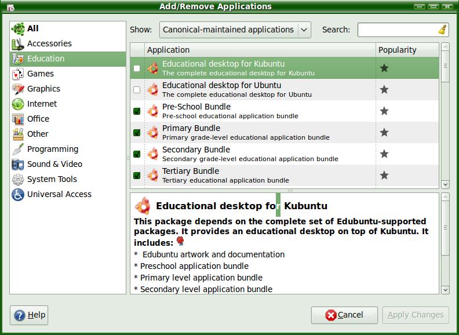
Task: Click the clear search broom icon
Action: (x=442, y=30)
